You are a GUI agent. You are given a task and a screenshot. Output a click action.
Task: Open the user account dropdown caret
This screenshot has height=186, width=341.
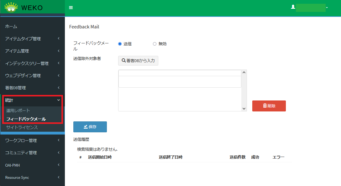tap(327, 7)
